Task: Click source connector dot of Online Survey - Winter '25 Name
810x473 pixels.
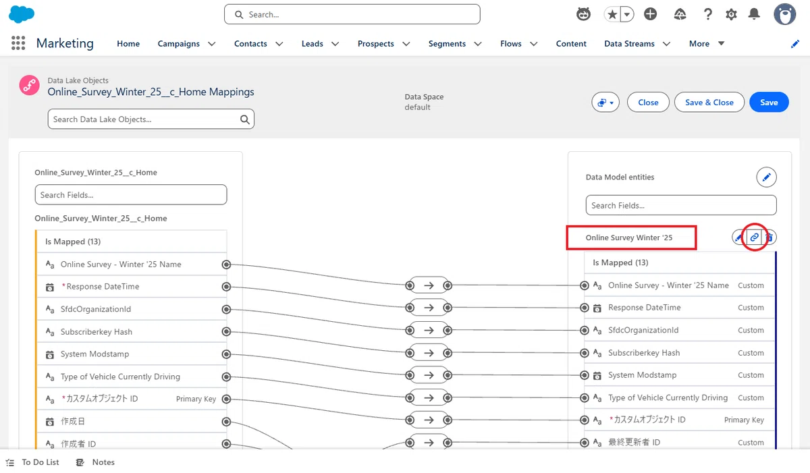Action: (226, 265)
